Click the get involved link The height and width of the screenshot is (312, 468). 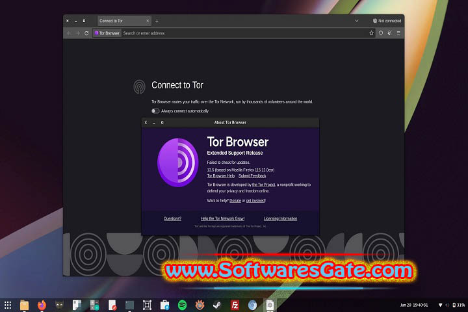(x=255, y=201)
